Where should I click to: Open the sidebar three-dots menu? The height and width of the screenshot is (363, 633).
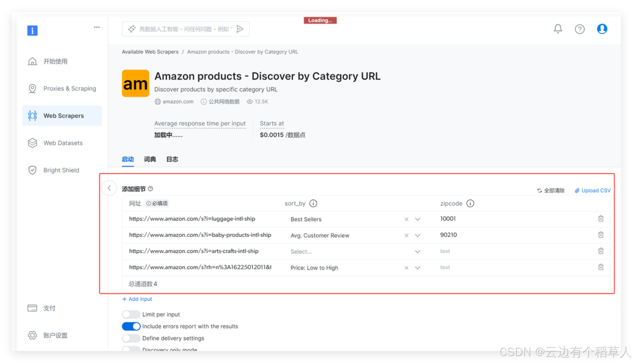(x=97, y=27)
